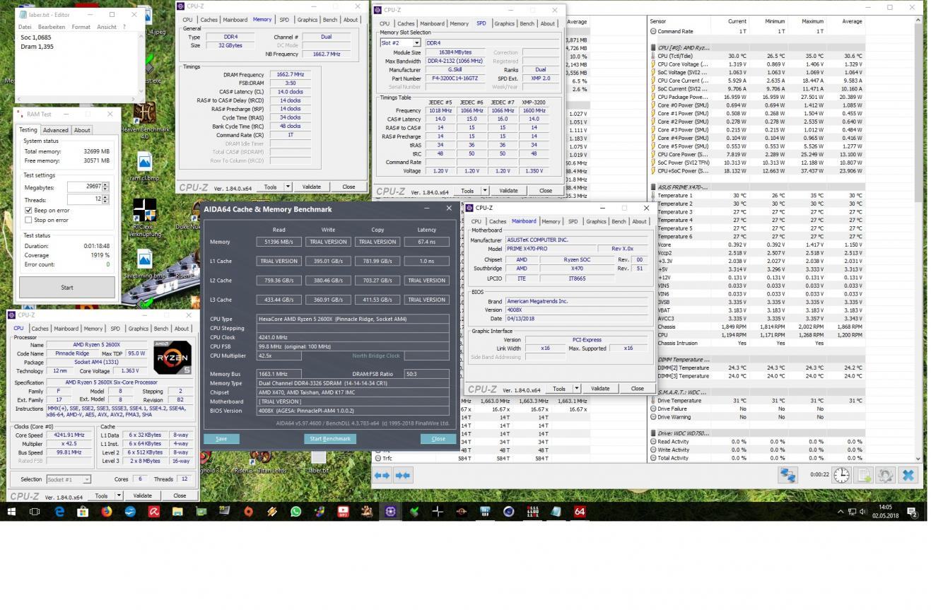
Task: Open Microsoft Edge from the taskbar
Action: coord(59,511)
